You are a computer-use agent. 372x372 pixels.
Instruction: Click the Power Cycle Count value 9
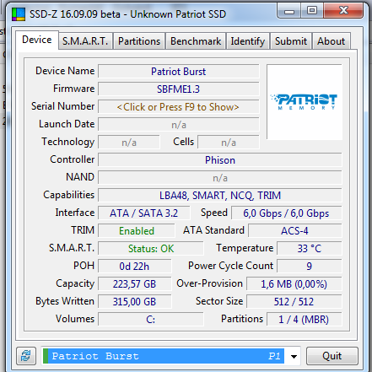(x=310, y=267)
